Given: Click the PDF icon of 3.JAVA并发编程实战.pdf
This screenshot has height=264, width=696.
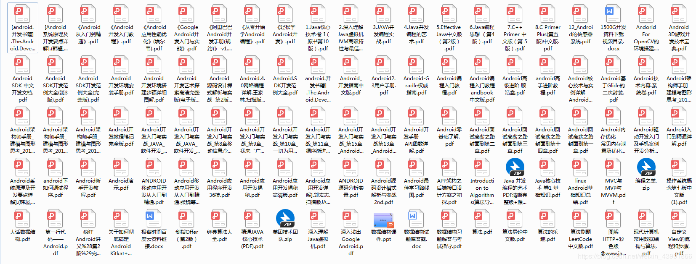Looking at the screenshot, I should (384, 13).
